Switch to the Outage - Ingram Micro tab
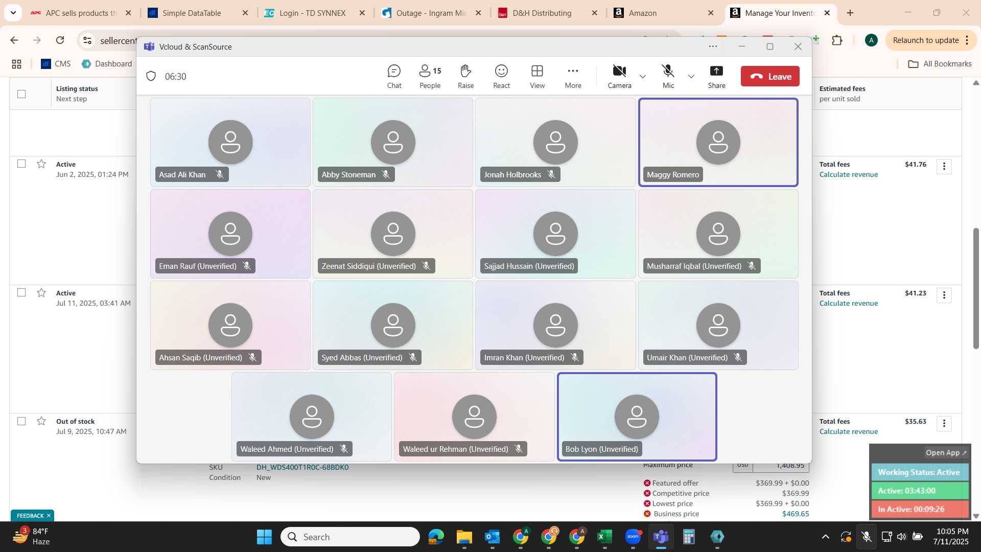 pos(431,13)
